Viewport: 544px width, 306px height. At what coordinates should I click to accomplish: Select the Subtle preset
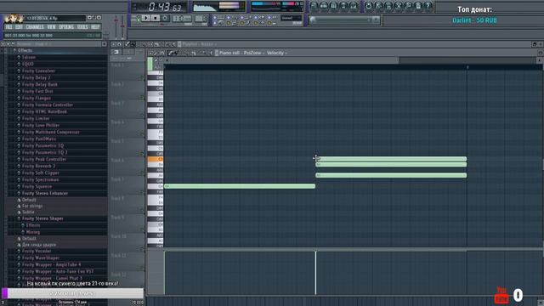(28, 212)
